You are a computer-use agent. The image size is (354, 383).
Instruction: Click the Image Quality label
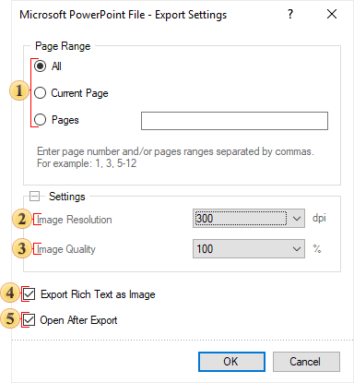tap(66, 249)
